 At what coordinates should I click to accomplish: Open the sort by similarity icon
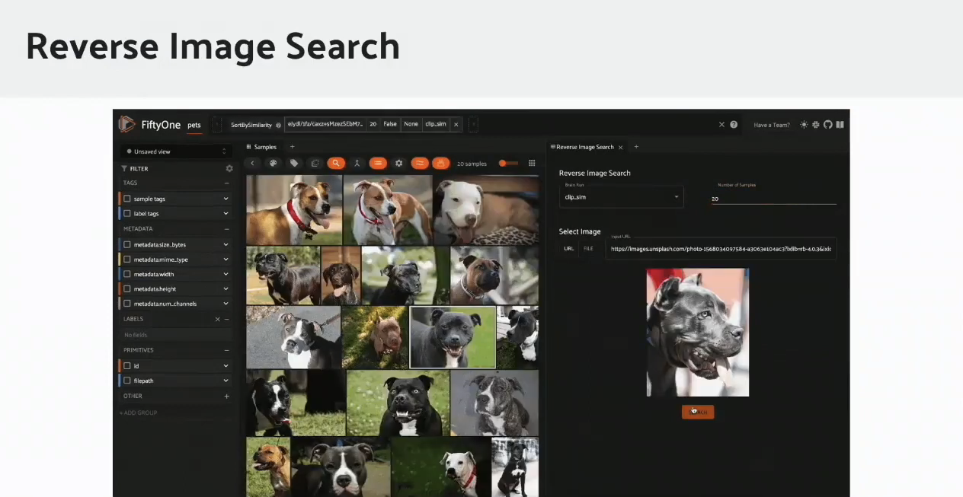click(x=420, y=163)
